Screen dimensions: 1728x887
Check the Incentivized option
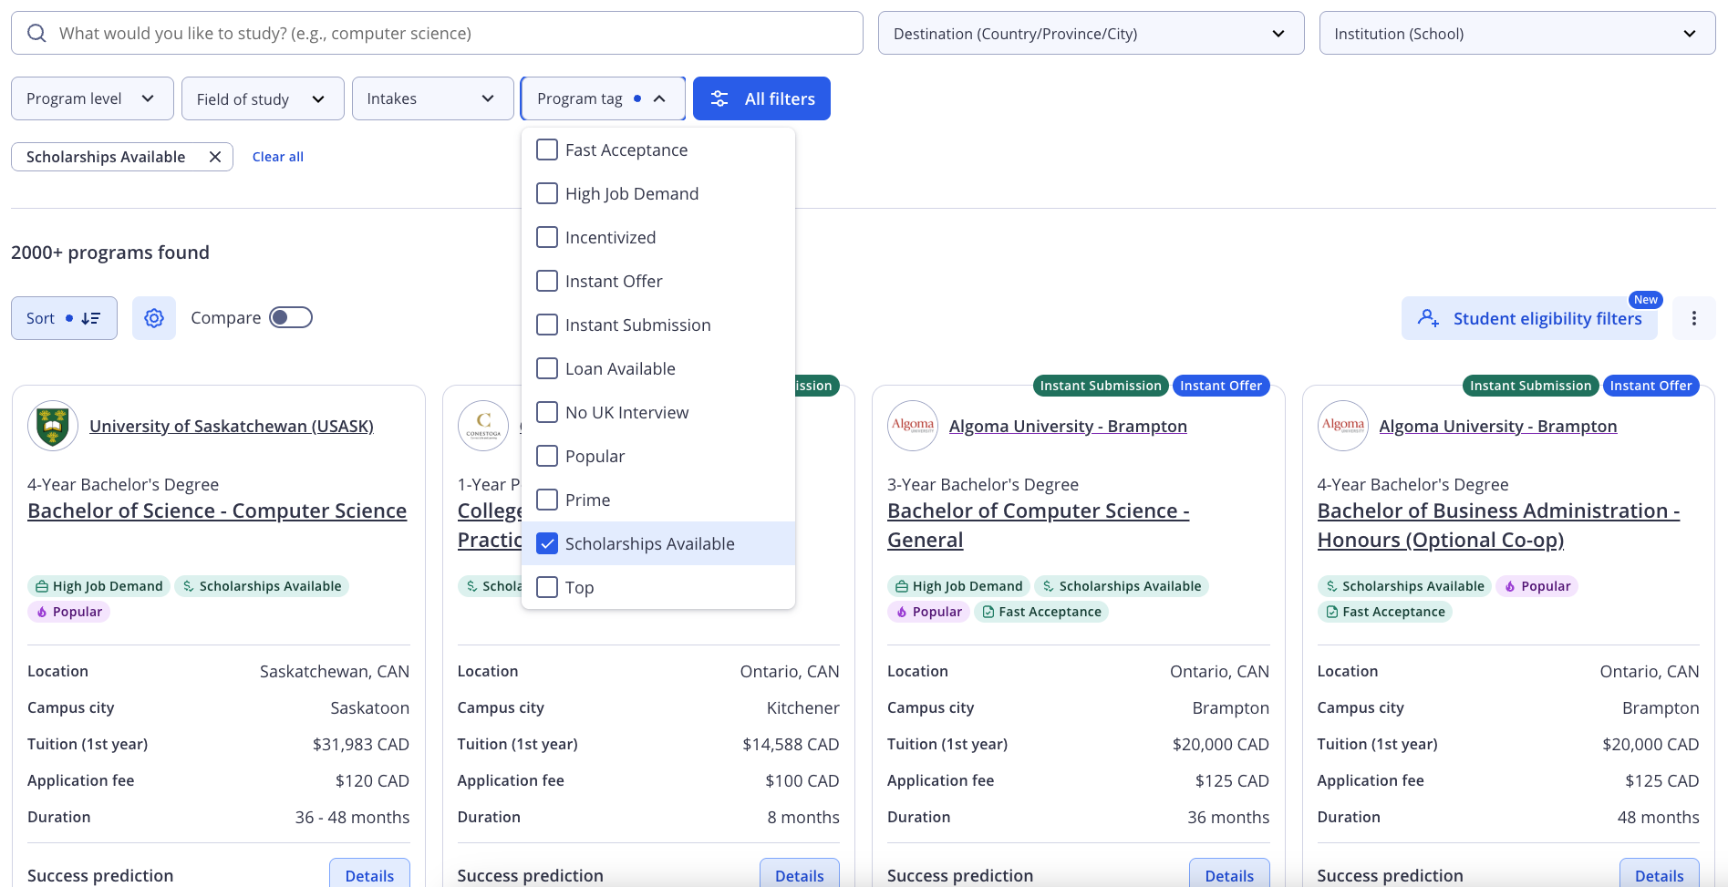click(547, 237)
